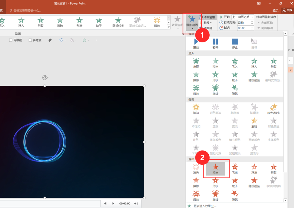The image size is (294, 208).
Task: Apply the 放大/缩小 emphasis effect
Action: pyautogui.click(x=273, y=109)
